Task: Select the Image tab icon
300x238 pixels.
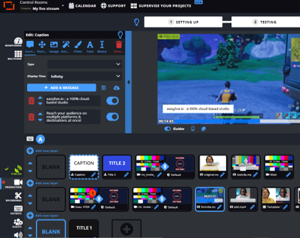Action: [54, 45]
